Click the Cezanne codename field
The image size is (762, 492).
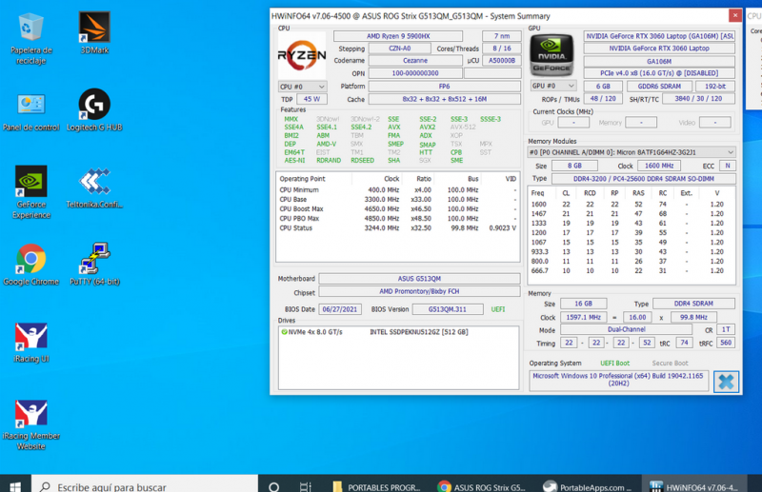pyautogui.click(x=415, y=61)
